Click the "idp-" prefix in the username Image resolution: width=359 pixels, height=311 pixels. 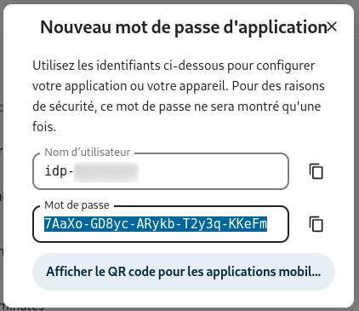59,171
